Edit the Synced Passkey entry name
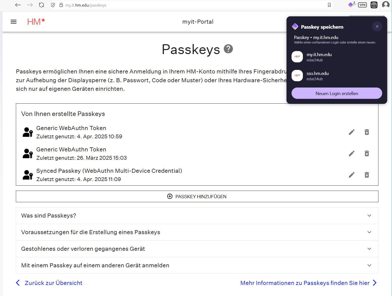 point(352,175)
